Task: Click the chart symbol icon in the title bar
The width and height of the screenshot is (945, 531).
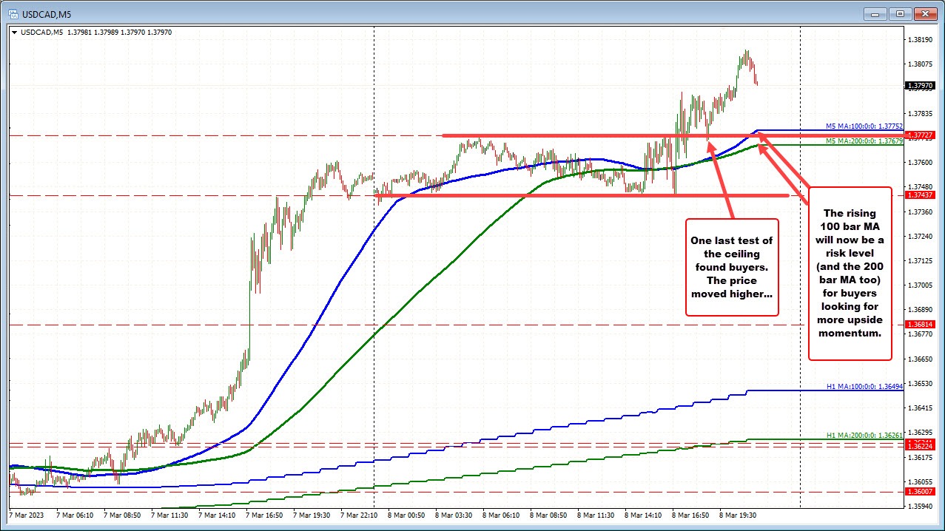Action: click(x=15, y=13)
